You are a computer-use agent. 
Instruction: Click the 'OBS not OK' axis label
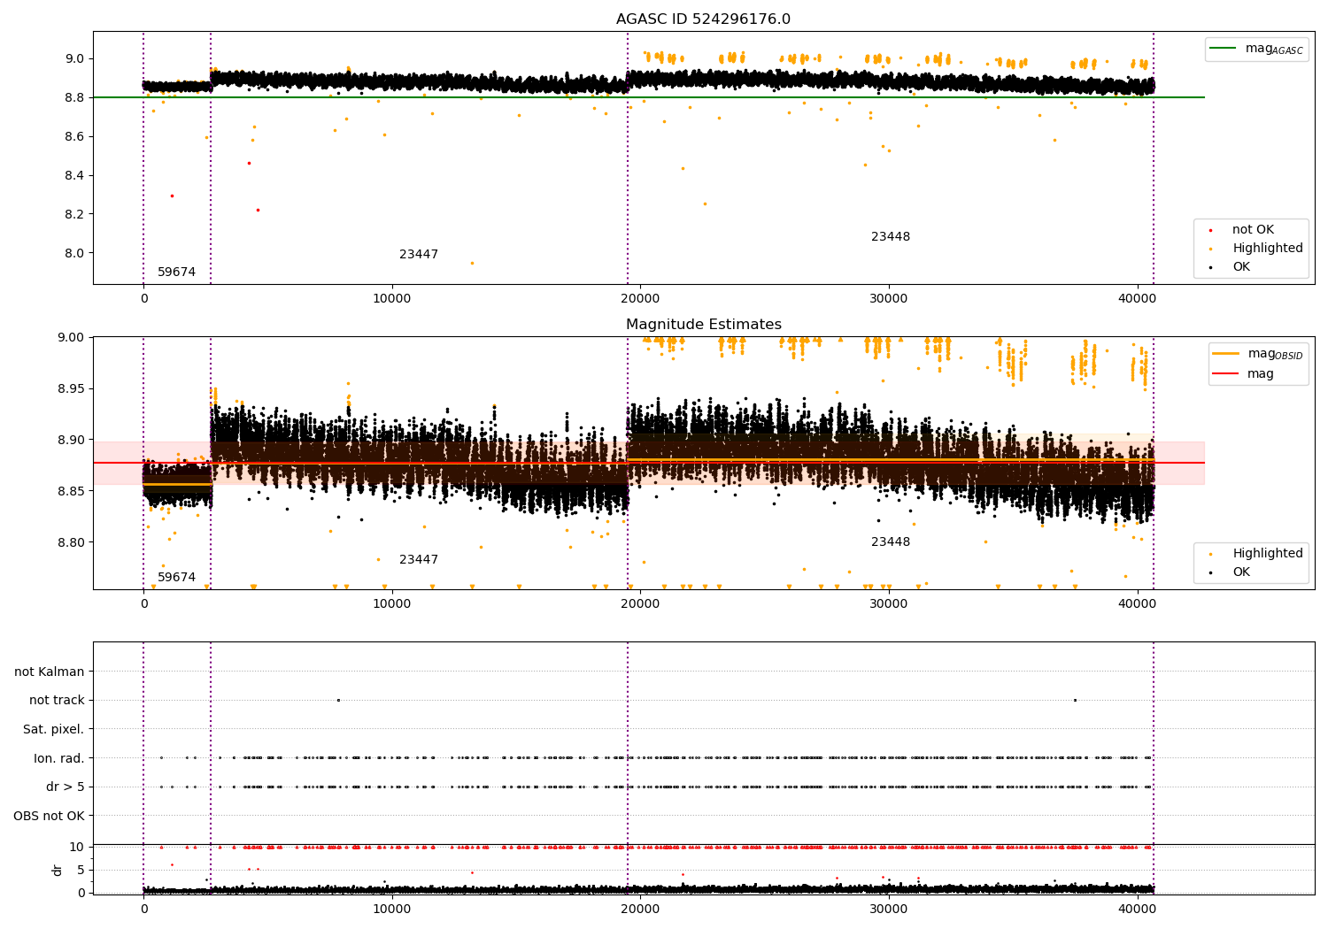coord(50,816)
